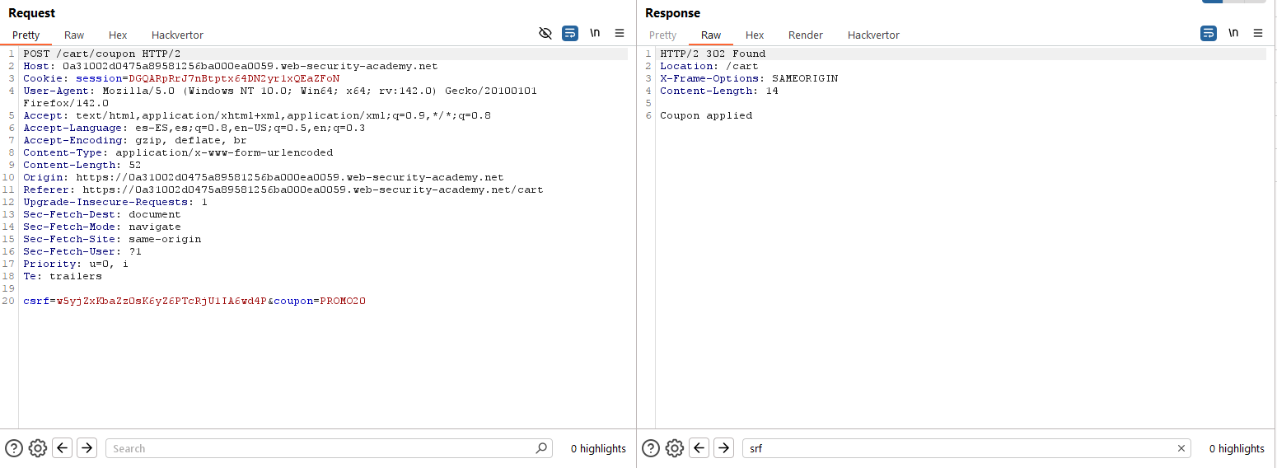Image resolution: width=1277 pixels, height=468 pixels.
Task: Toggle word wrap in the Response panel
Action: pos(1209,33)
